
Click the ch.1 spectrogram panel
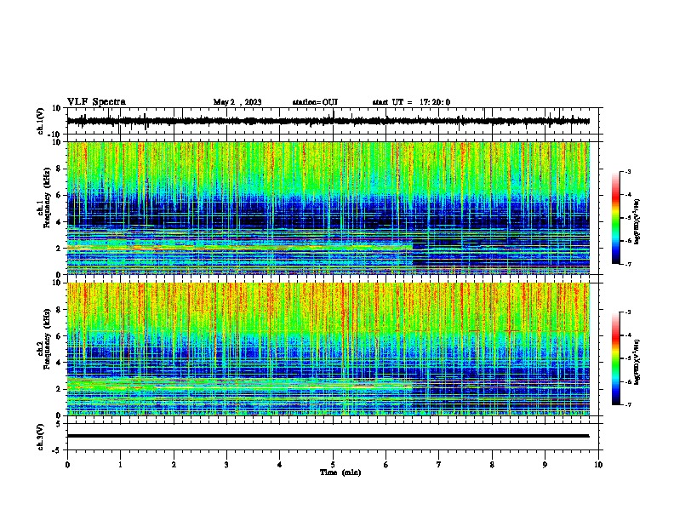coord(328,208)
